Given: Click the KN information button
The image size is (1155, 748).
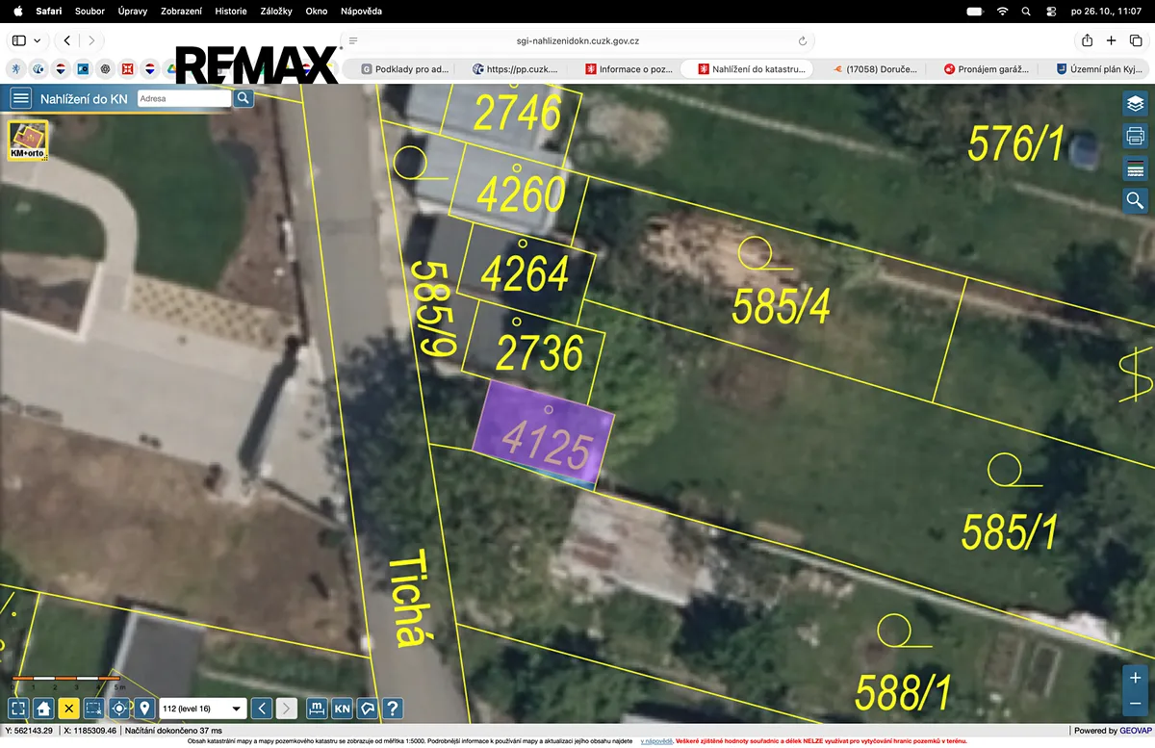Looking at the screenshot, I should click(342, 709).
